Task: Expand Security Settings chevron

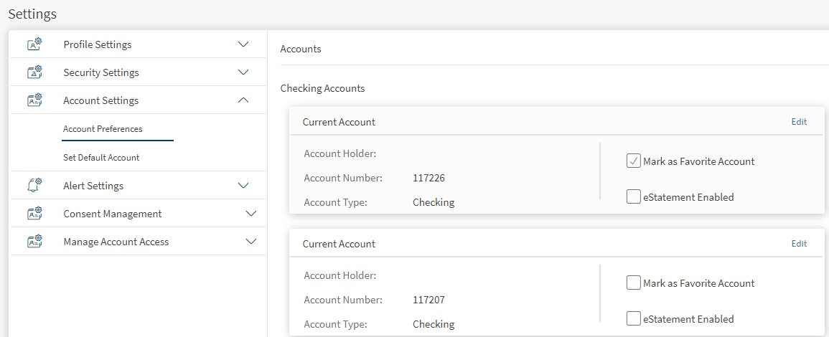Action: click(243, 72)
